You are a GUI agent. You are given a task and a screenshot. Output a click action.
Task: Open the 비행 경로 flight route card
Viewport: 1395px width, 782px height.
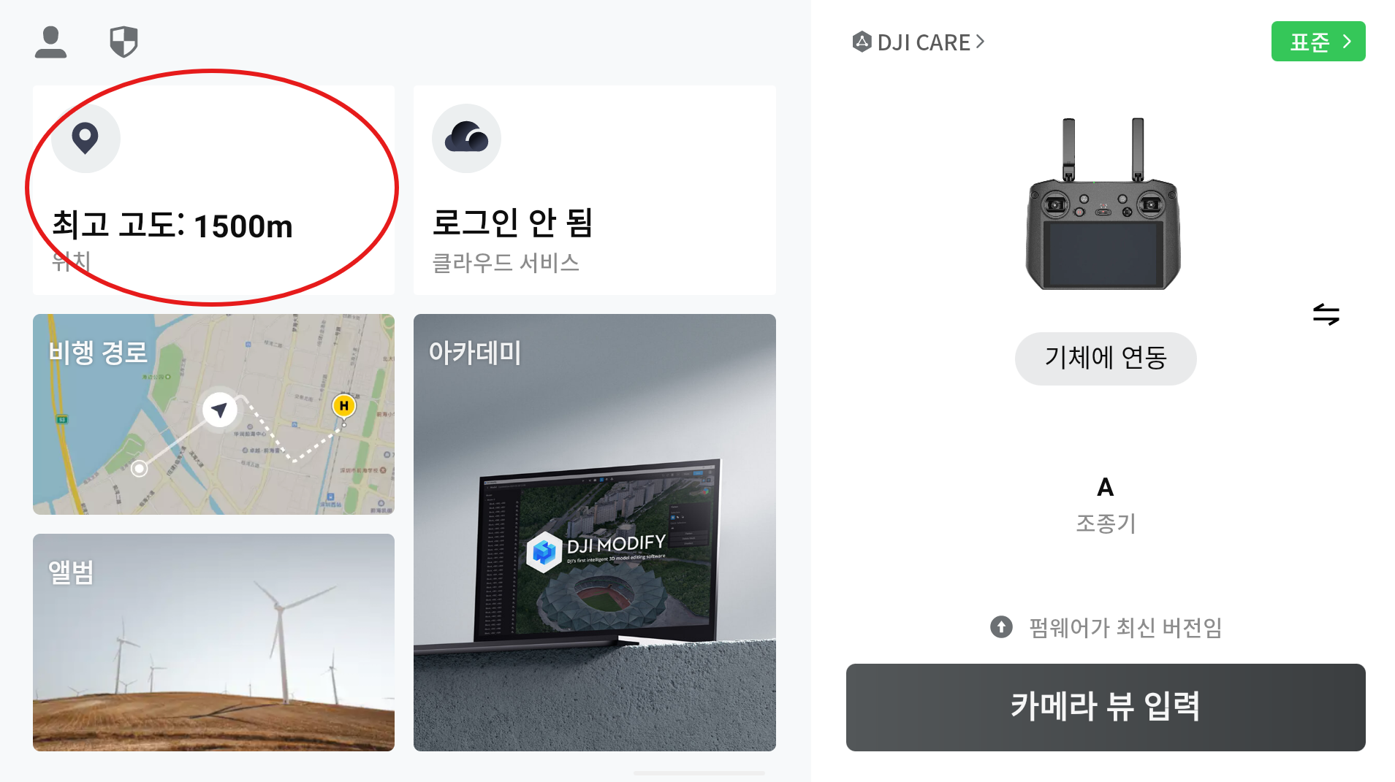click(x=213, y=414)
